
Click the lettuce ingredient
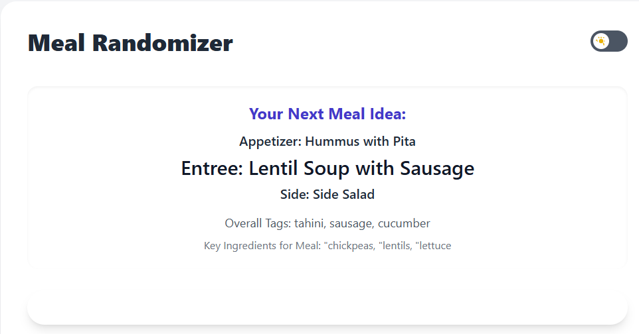(433, 246)
